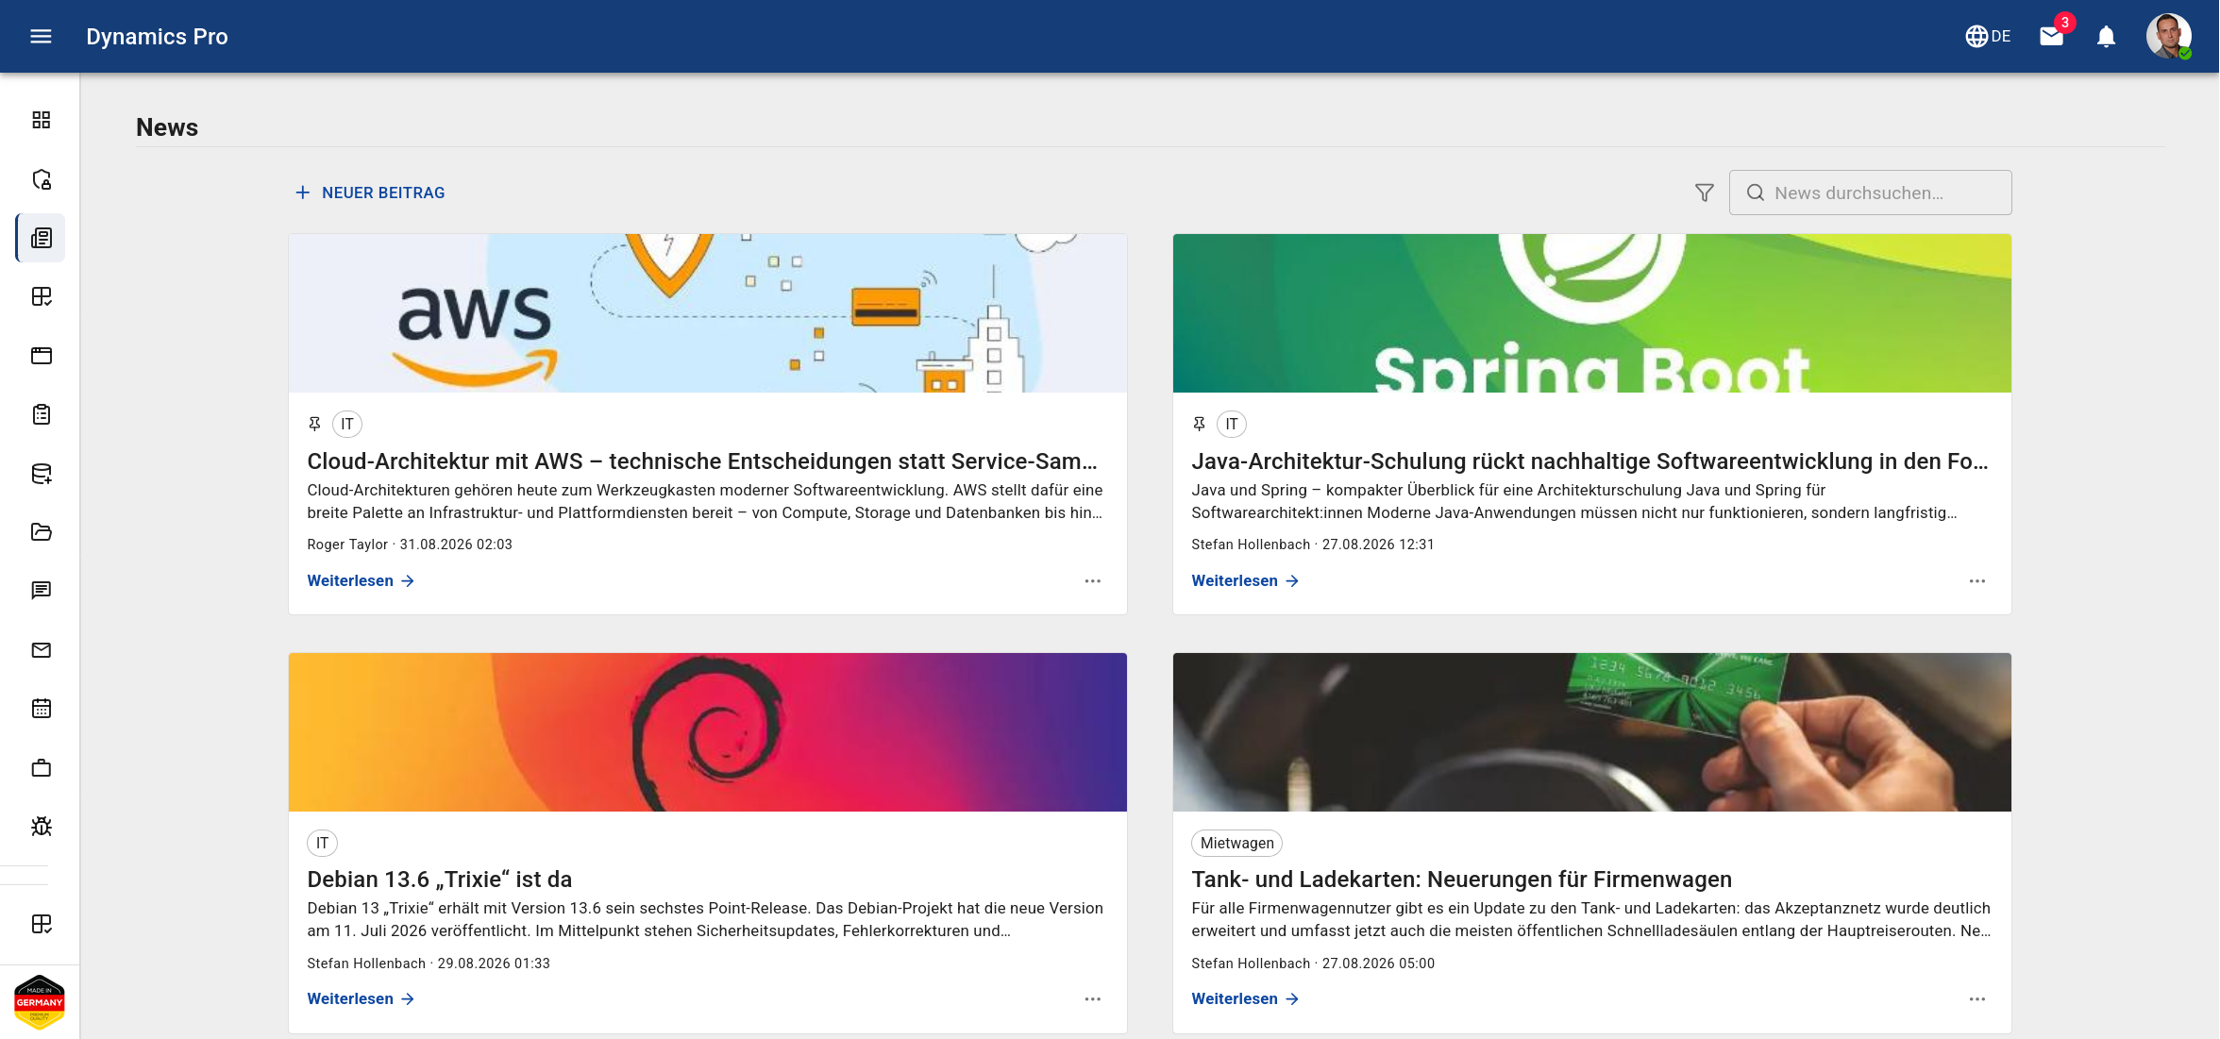The image size is (2220, 1039).
Task: Click Weiterlesen on the AWS article
Action: click(361, 581)
